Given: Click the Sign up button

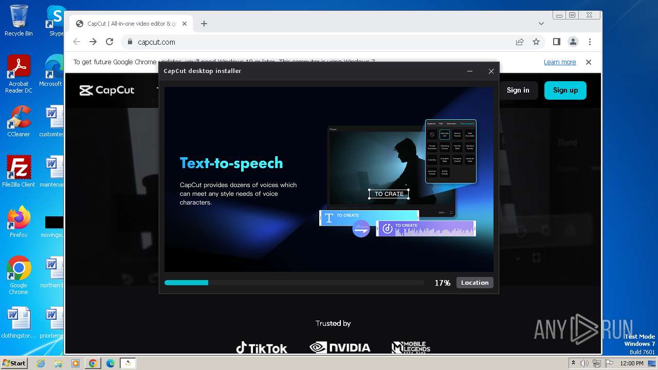Looking at the screenshot, I should pos(565,90).
